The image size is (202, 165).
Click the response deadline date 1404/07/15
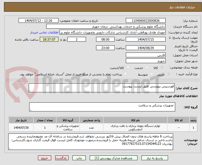(145, 39)
